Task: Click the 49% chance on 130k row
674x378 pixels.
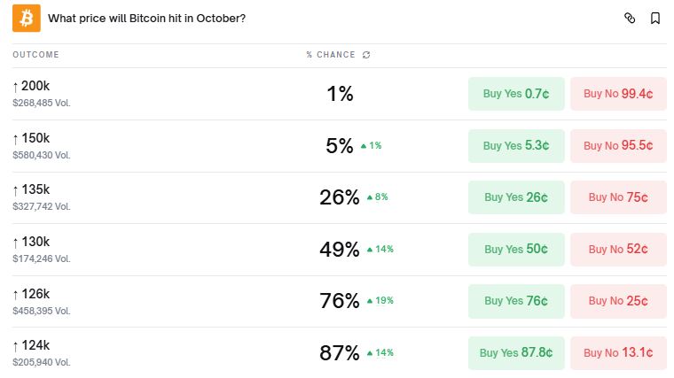Action: (x=339, y=250)
